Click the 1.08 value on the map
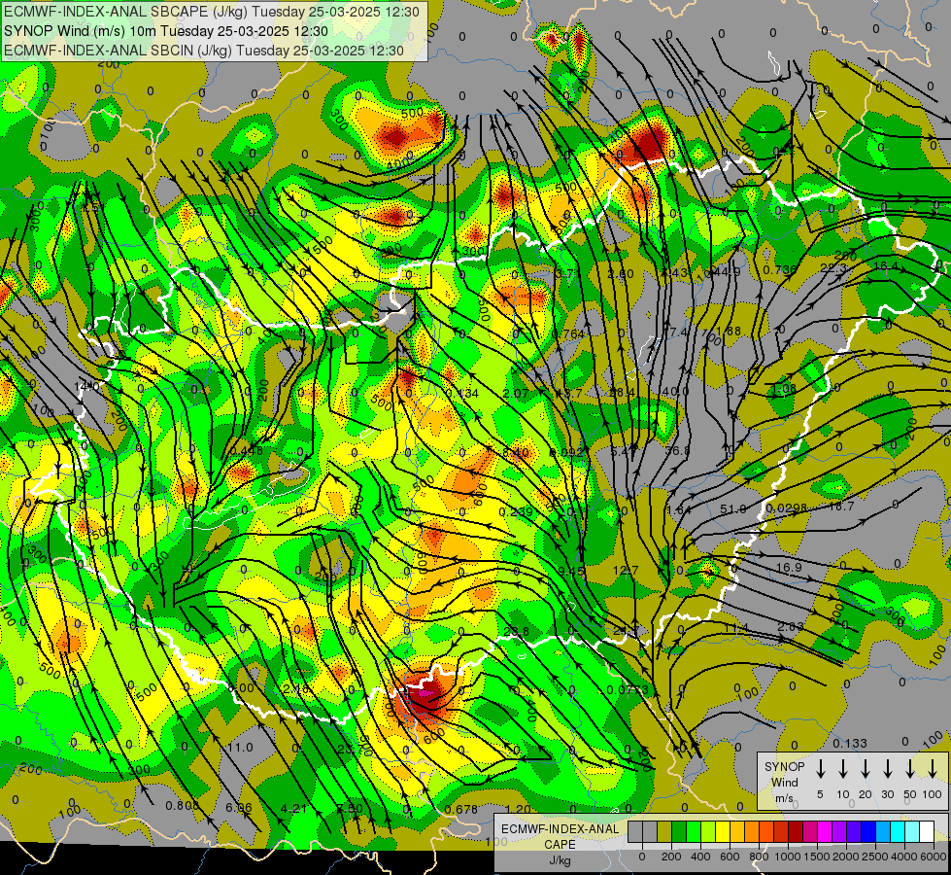 [784, 389]
